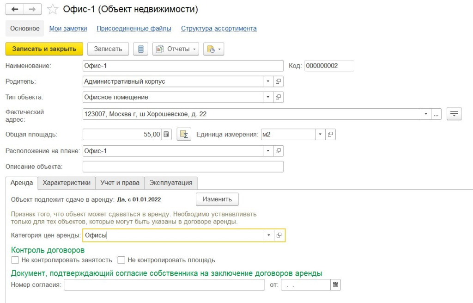Enable Не контролировать занятость checkbox
The width and height of the screenshot is (473, 303).
tap(15, 260)
